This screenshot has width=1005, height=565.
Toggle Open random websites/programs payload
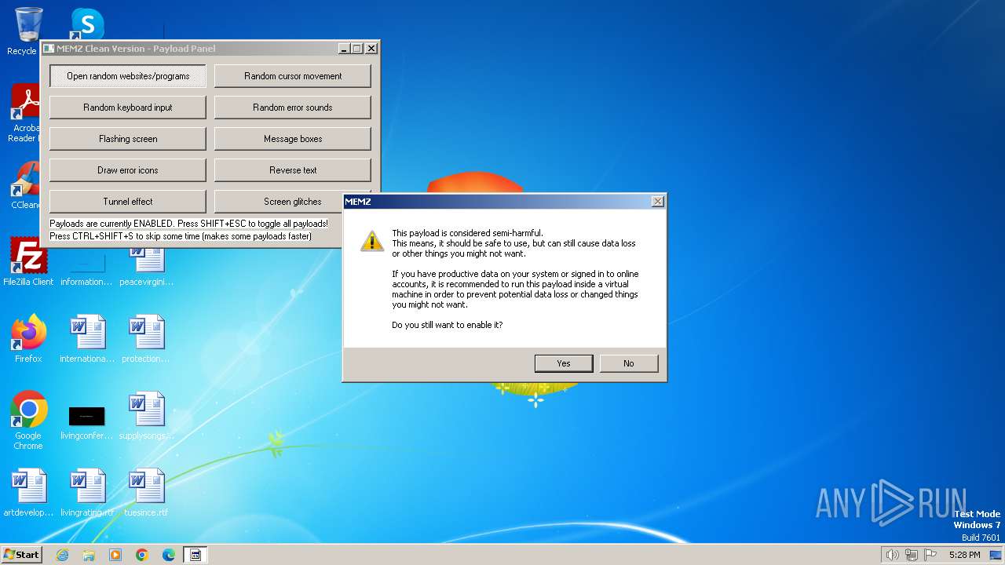(128, 76)
